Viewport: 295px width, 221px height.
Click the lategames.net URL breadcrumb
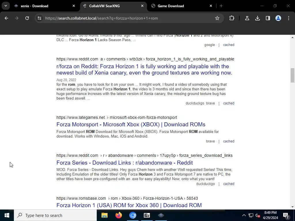point(117,117)
